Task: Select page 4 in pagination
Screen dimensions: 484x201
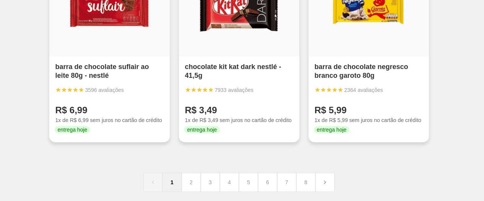Action: point(229,182)
